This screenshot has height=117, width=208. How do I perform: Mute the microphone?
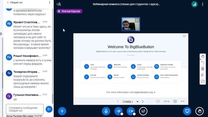[106, 111]
